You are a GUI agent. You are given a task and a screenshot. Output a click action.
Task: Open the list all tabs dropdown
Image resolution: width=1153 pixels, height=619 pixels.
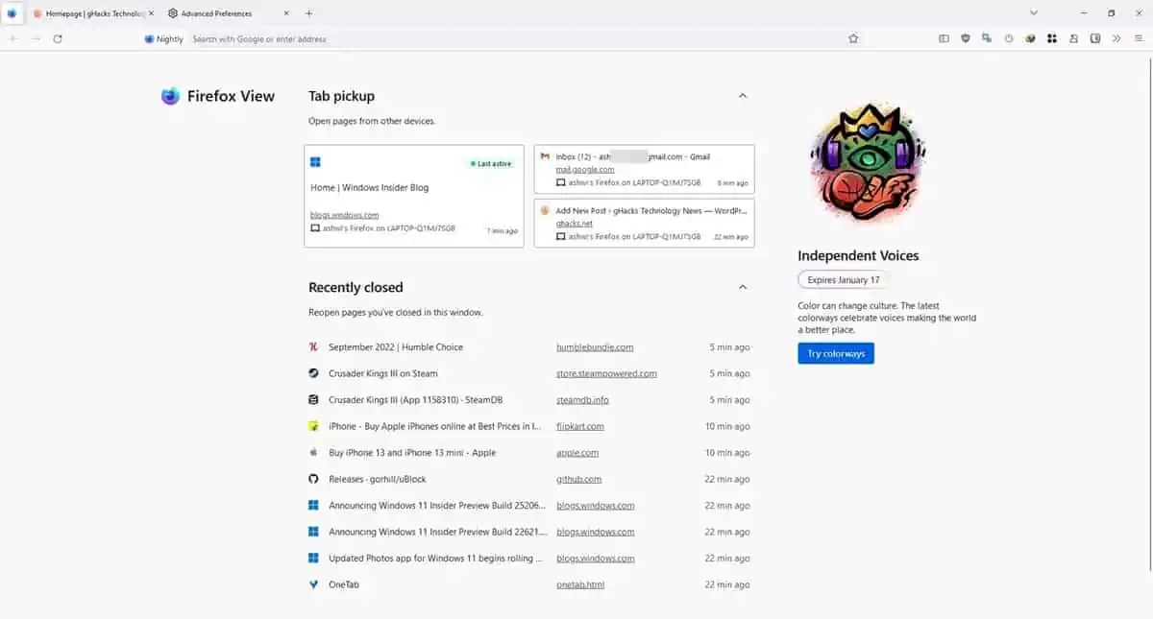tap(1034, 13)
